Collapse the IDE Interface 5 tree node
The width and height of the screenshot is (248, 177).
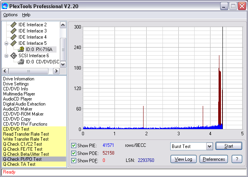click(6, 43)
